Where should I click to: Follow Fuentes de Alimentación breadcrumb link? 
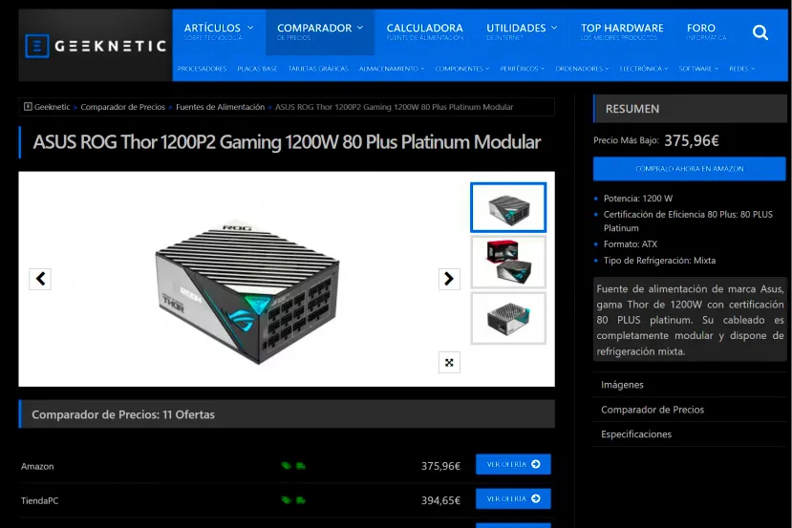[221, 107]
